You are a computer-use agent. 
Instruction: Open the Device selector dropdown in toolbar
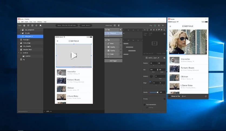(x=67, y=25)
